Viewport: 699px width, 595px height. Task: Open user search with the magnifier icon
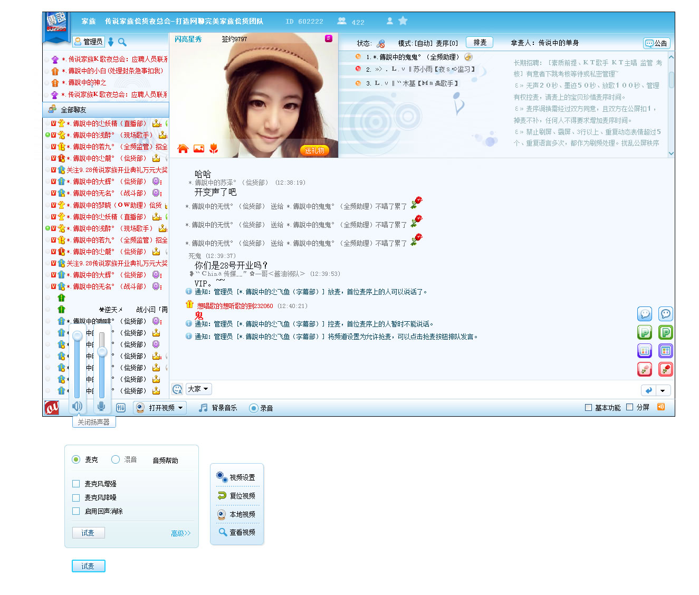tap(122, 42)
